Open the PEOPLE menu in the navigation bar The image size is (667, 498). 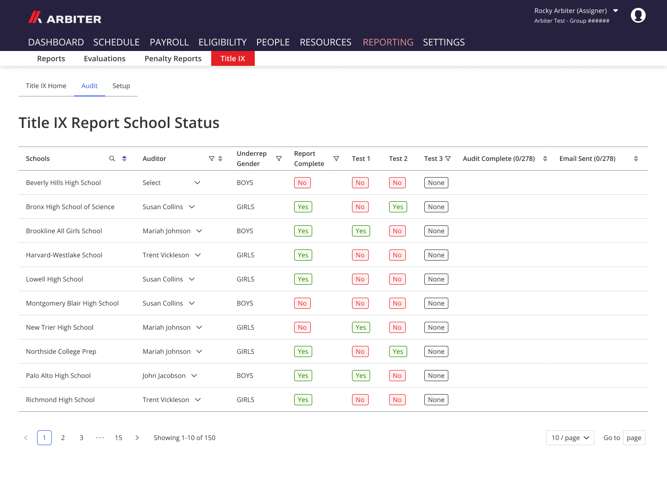click(273, 42)
